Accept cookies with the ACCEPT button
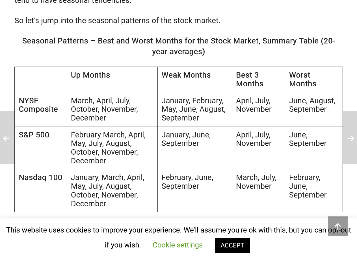The image size is (357, 261). click(232, 245)
